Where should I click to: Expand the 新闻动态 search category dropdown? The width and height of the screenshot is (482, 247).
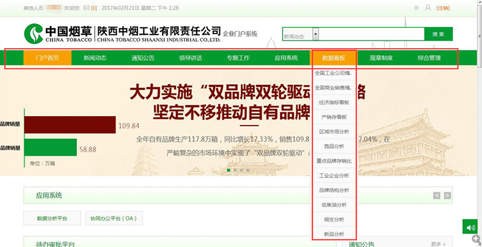[316, 34]
